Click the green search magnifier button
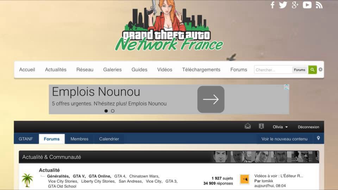338x190 pixels. click(x=312, y=70)
